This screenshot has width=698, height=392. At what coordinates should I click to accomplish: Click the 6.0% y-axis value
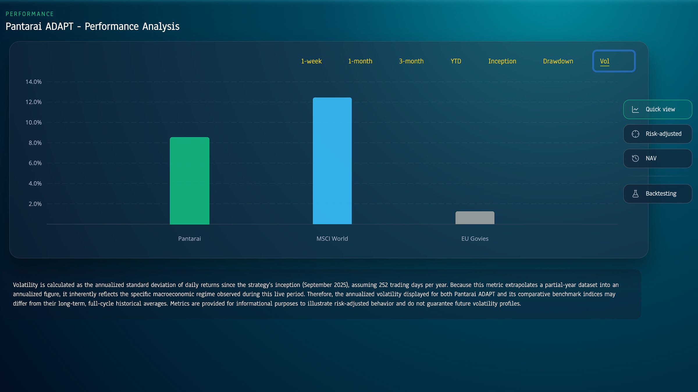(x=35, y=163)
